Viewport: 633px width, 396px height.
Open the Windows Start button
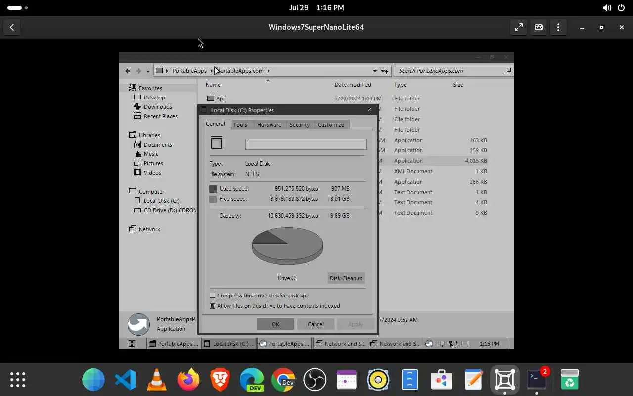pos(132,344)
